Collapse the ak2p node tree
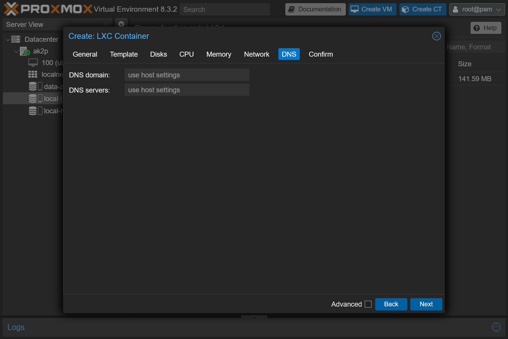The image size is (508, 339). (16, 51)
